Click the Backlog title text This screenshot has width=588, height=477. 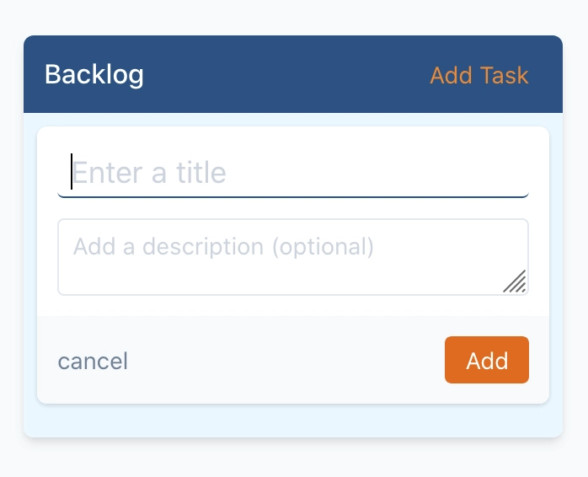(94, 74)
